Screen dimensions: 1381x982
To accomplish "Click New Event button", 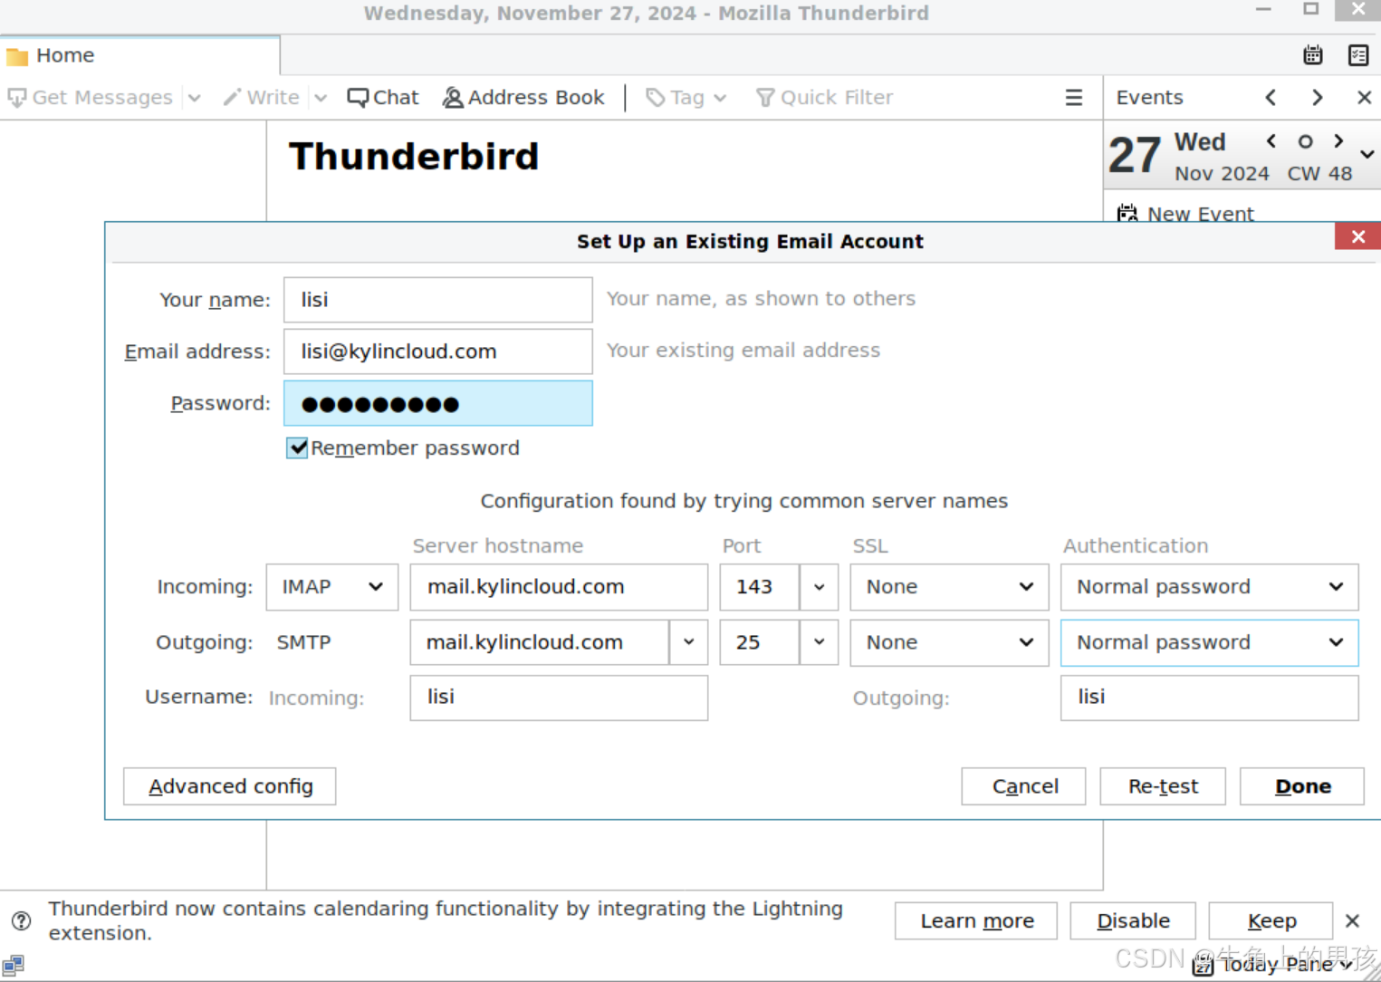I will (x=1185, y=214).
